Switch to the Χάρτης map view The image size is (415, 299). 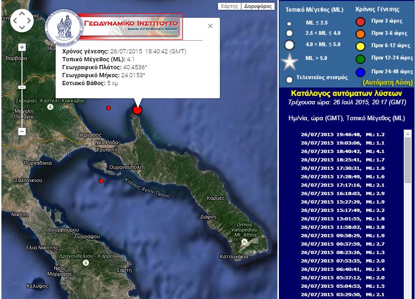click(229, 7)
